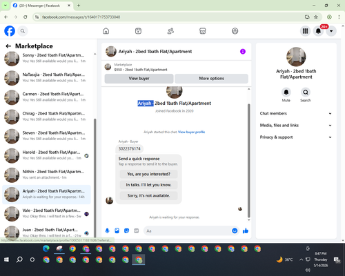Send quick reply In talks. I'll let you know.
This screenshot has width=345, height=276.
pos(148,185)
